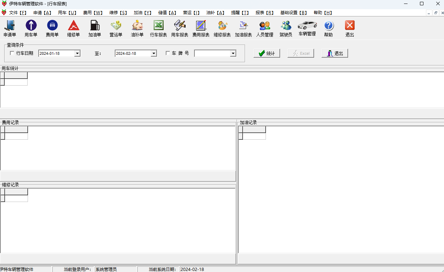The width and height of the screenshot is (444, 272).
Task: Open the 营运单 operations form icon
Action: 116,29
